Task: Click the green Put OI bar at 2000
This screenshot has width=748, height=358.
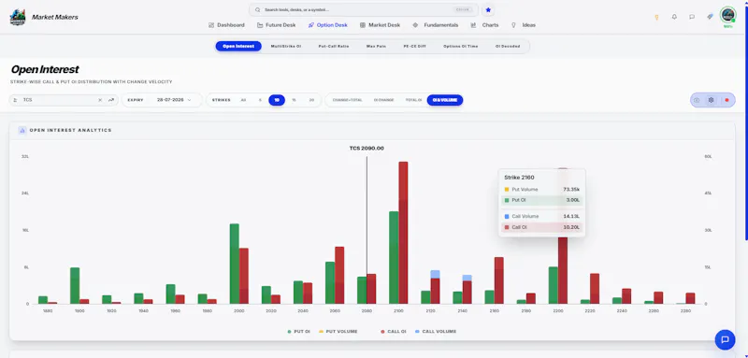Action: [235, 264]
